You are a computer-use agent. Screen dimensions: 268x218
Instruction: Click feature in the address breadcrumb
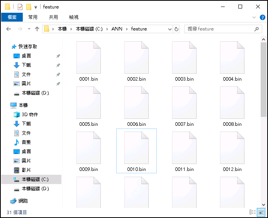(139, 29)
